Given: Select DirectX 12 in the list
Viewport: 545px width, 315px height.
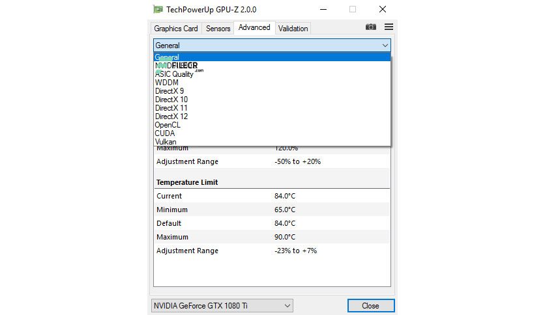Looking at the screenshot, I should 272,116.
